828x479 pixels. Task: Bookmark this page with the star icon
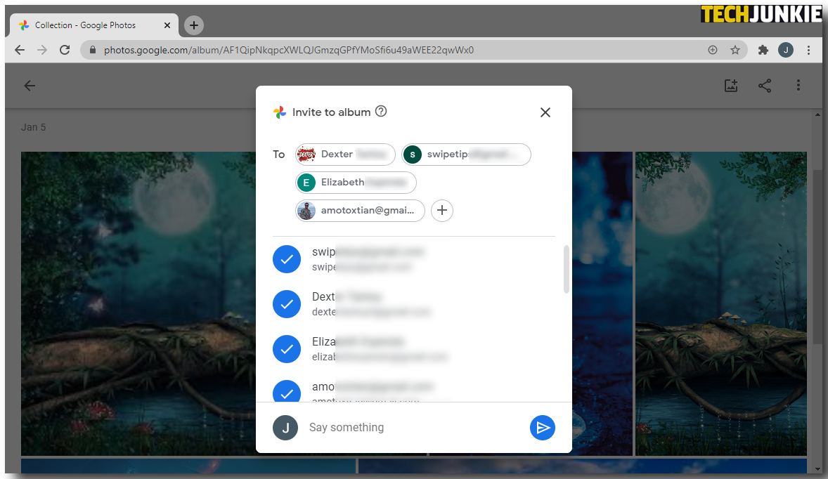point(735,50)
